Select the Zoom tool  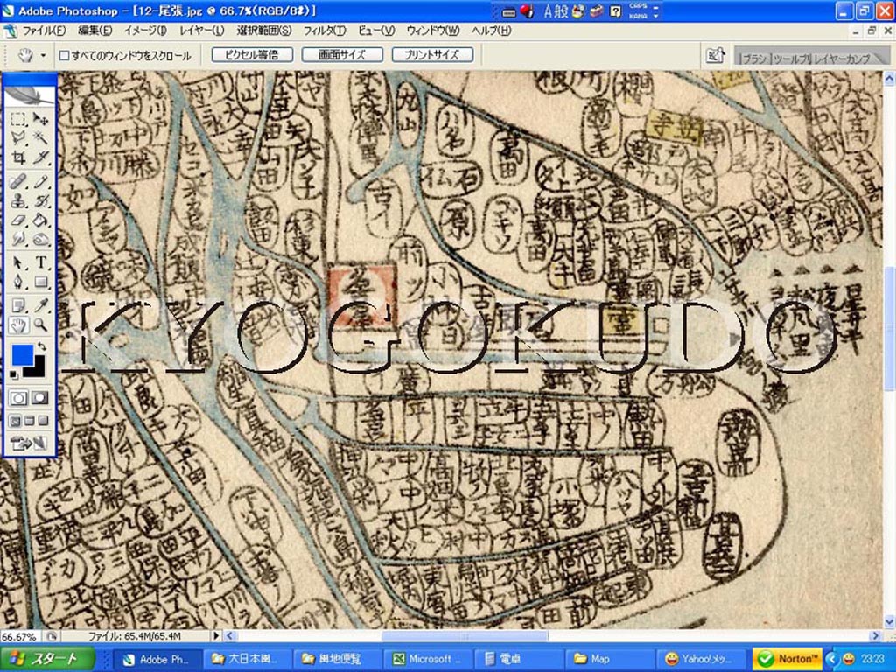[x=40, y=325]
